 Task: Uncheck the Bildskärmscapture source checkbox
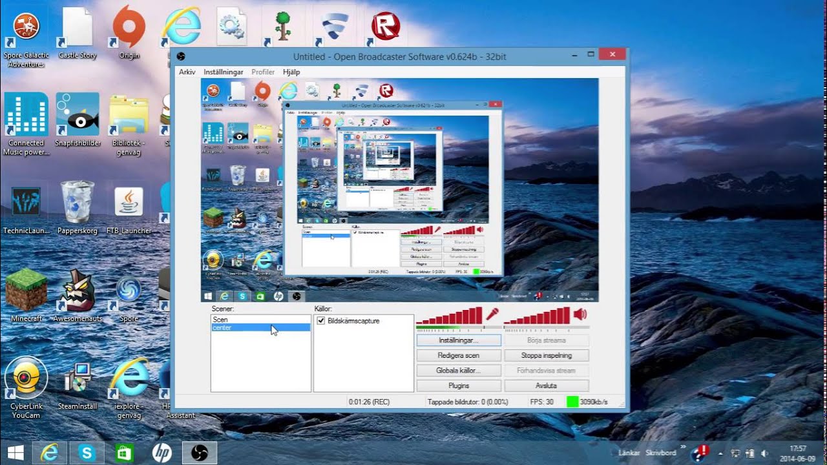point(321,321)
